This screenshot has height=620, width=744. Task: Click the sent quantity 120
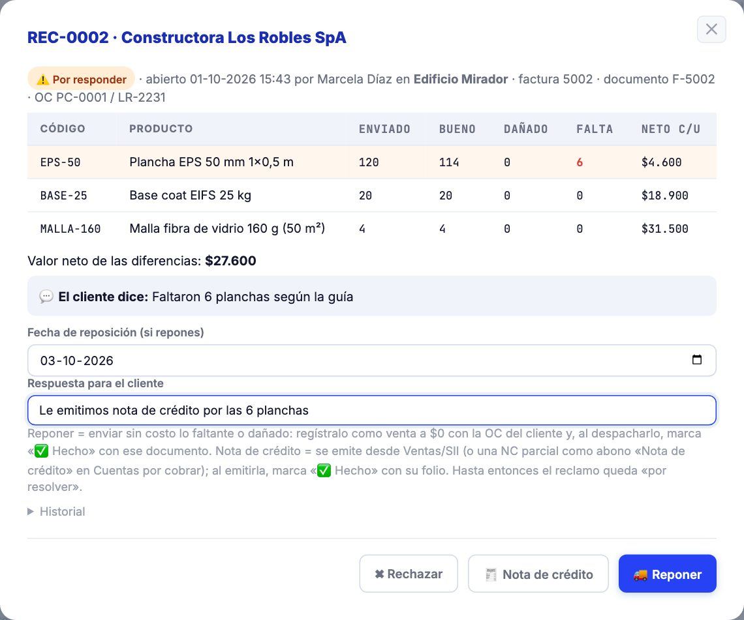[x=369, y=162]
